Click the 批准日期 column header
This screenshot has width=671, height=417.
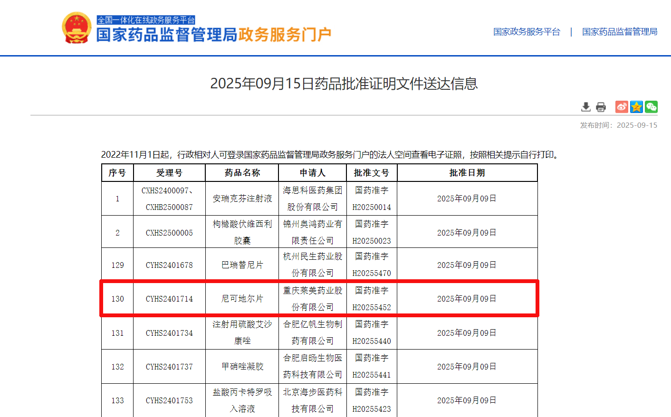467,173
